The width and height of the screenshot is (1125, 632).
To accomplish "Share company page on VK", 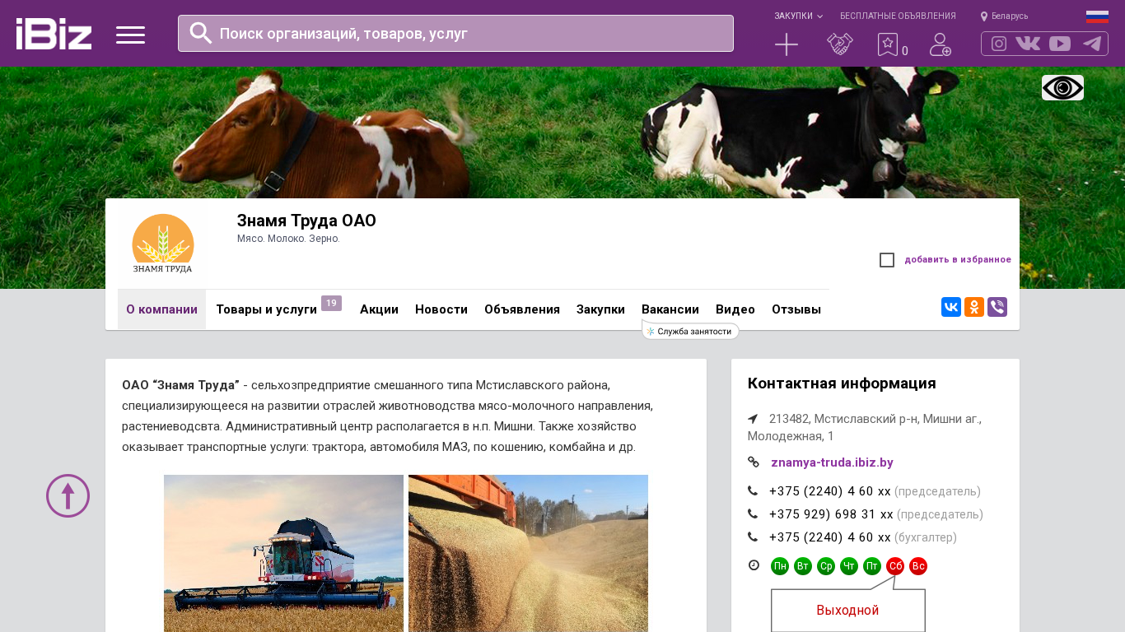I will pos(951,307).
